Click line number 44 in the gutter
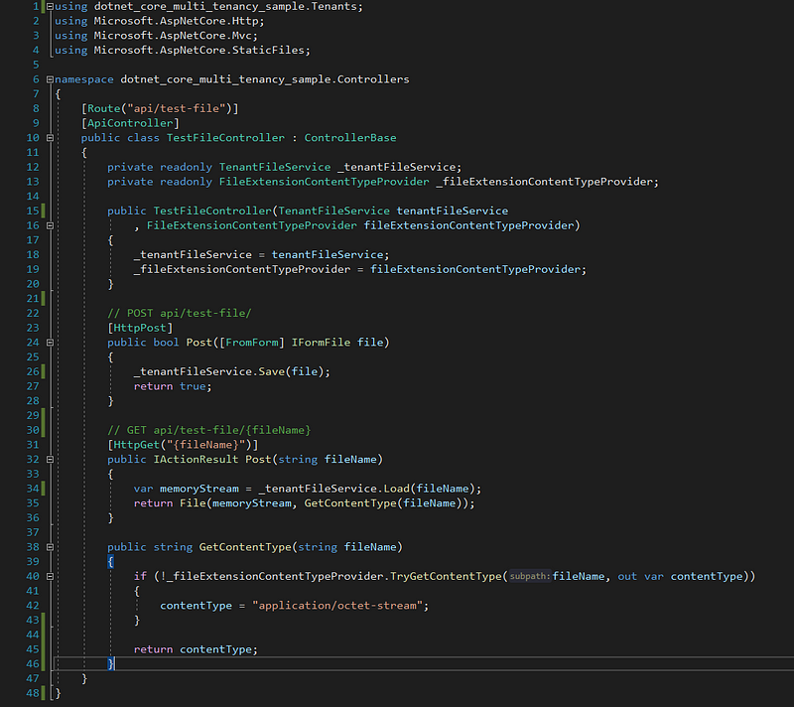This screenshot has height=707, width=794. [x=33, y=635]
